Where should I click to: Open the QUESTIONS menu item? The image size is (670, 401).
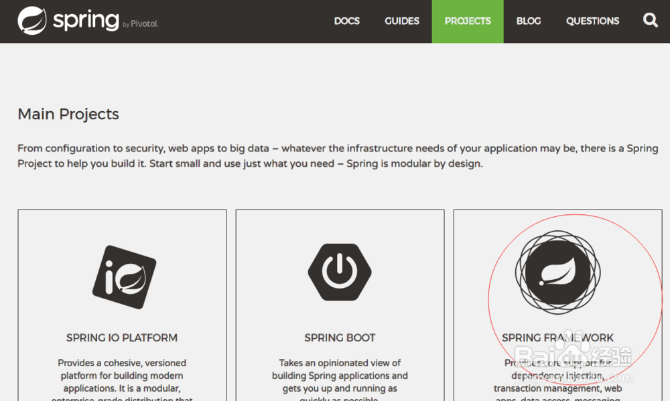(x=592, y=21)
